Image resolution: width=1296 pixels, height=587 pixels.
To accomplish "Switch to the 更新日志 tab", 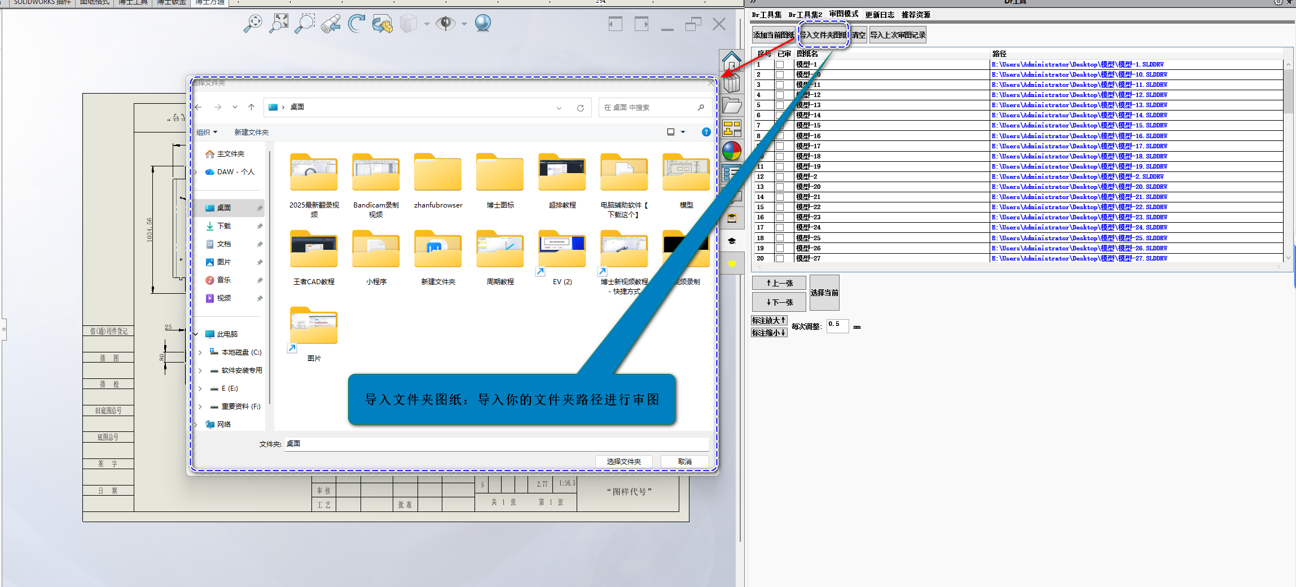I will point(879,15).
